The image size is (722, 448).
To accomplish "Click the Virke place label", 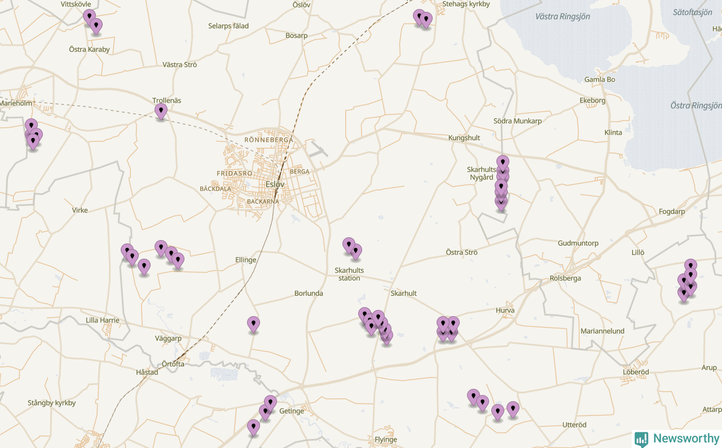I will pos(80,210).
